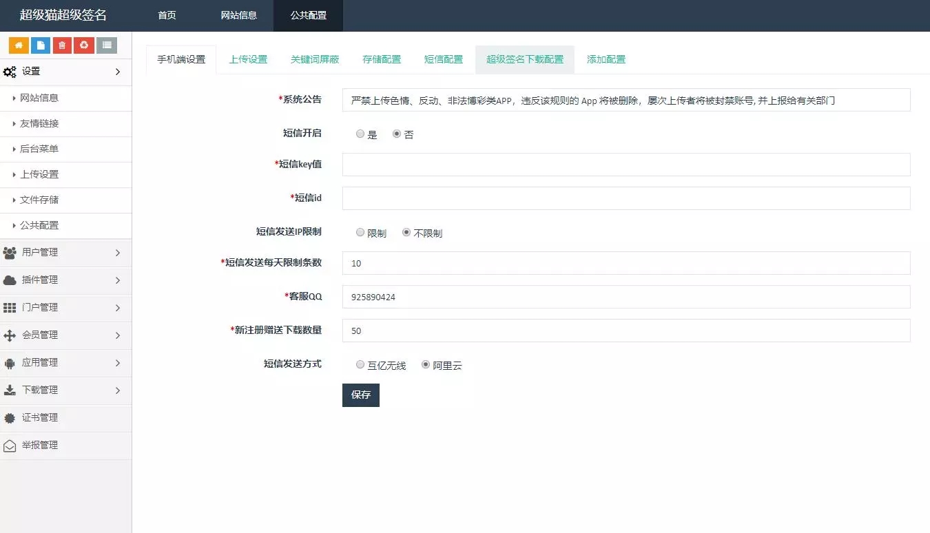Click the cloud icon beside 插件管理
Image resolution: width=930 pixels, height=533 pixels.
pyautogui.click(x=10, y=280)
